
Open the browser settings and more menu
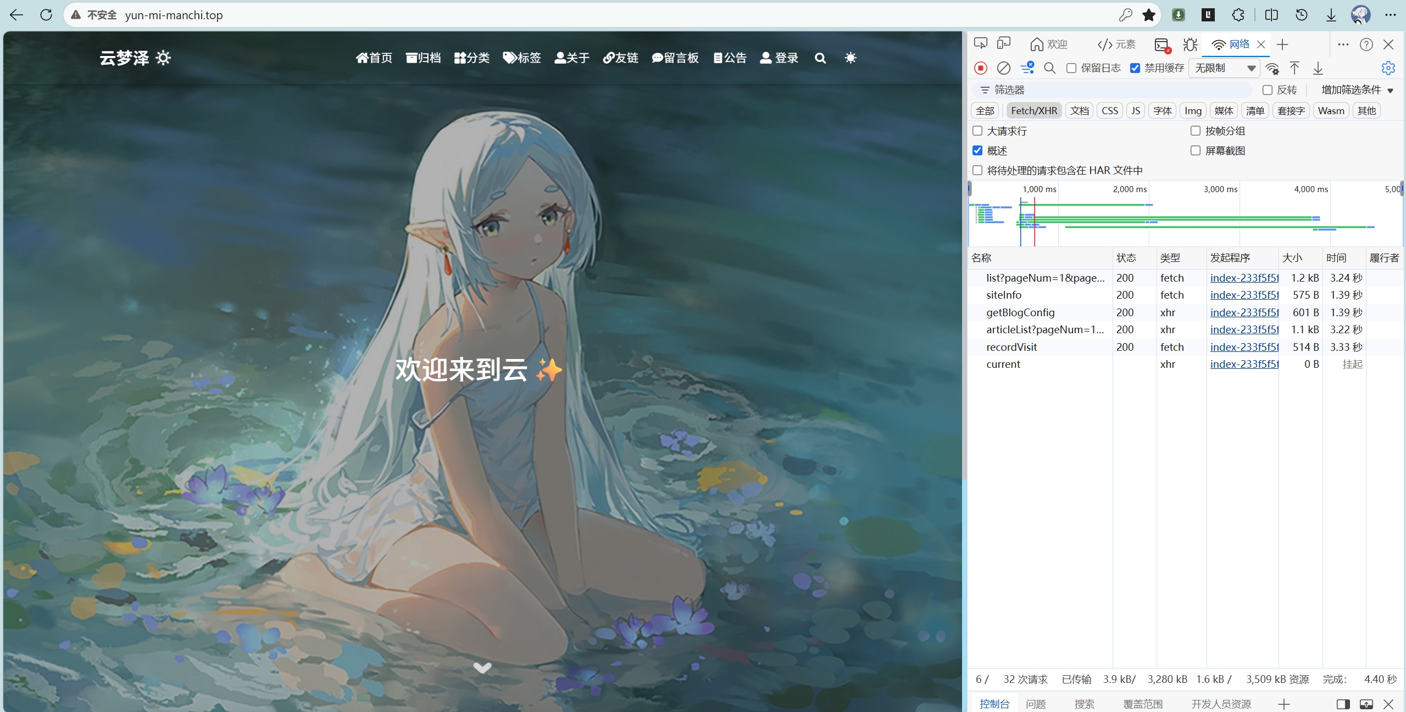pos(1391,15)
